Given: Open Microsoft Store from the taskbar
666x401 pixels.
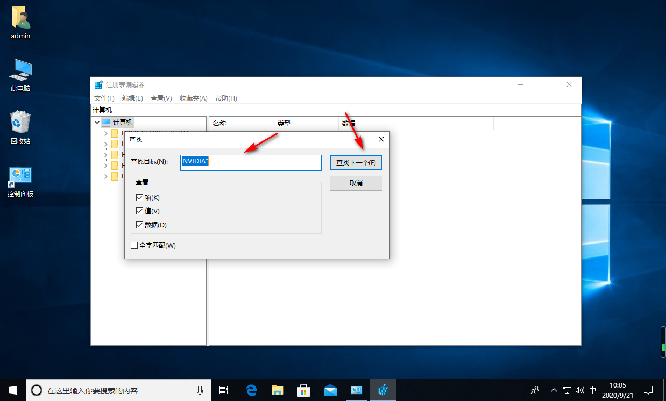Looking at the screenshot, I should [303, 390].
